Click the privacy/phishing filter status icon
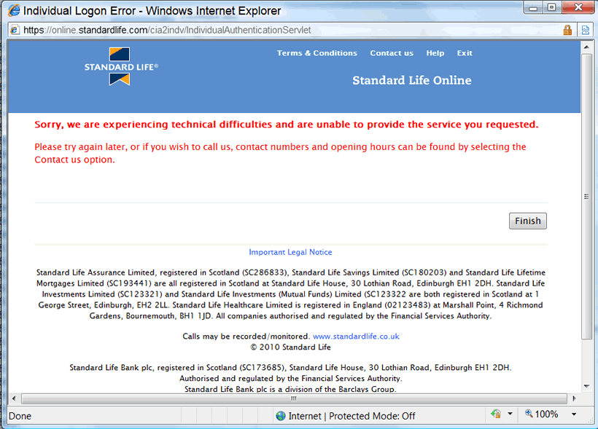The width and height of the screenshot is (598, 429). click(496, 414)
